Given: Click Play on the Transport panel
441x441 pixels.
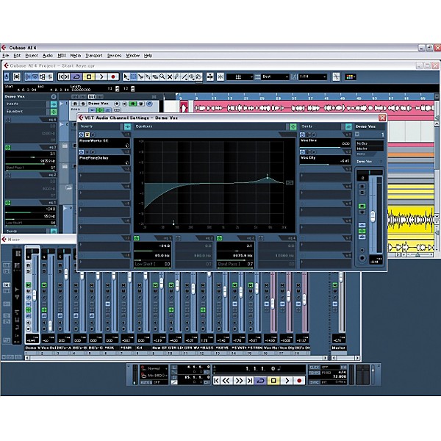Looking at the screenshot, I should (287, 381).
